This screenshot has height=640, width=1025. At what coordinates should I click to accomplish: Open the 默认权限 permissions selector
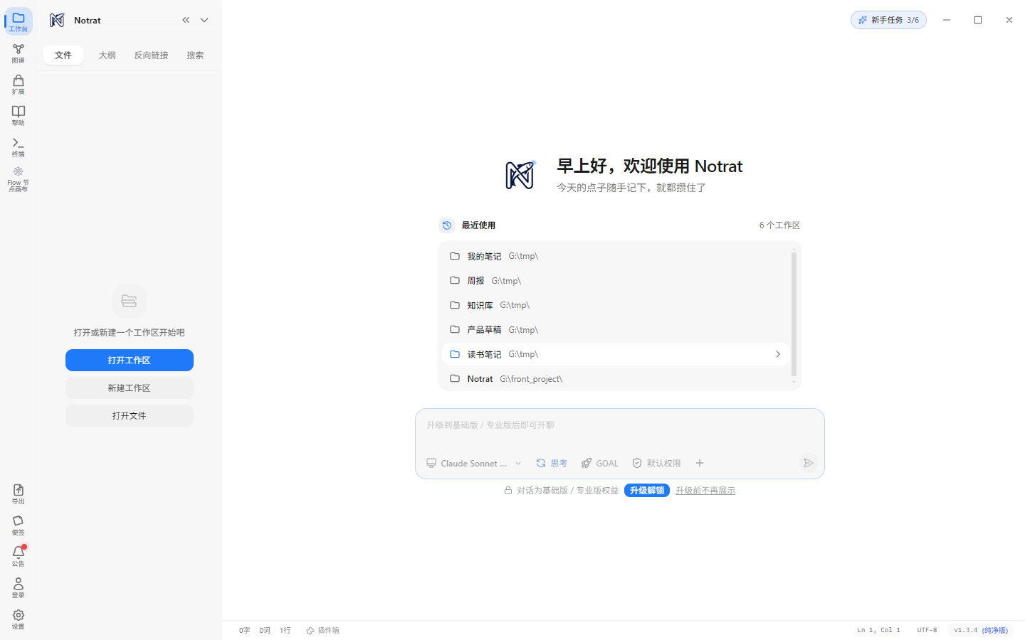click(x=656, y=463)
